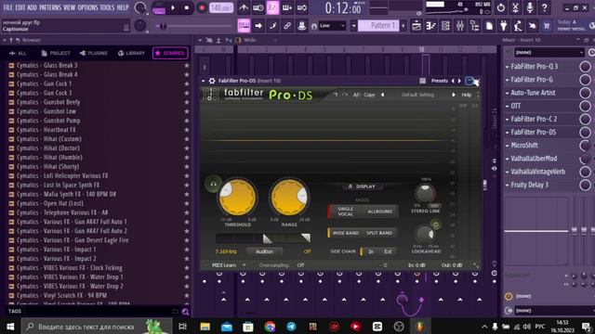The image size is (595, 334).
Task: Open the tempo tapper icon
Action: tap(518, 26)
